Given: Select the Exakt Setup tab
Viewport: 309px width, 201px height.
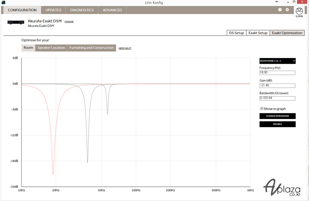Looking at the screenshot, I should click(x=258, y=33).
